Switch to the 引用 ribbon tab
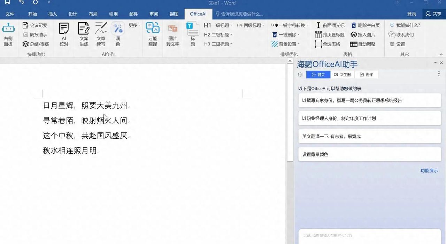 (113, 14)
